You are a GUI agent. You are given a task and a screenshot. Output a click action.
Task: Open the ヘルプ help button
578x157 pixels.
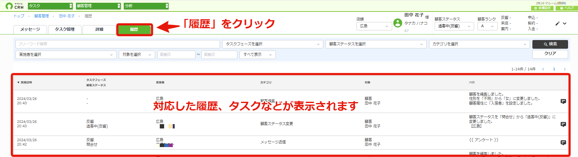tap(567, 8)
